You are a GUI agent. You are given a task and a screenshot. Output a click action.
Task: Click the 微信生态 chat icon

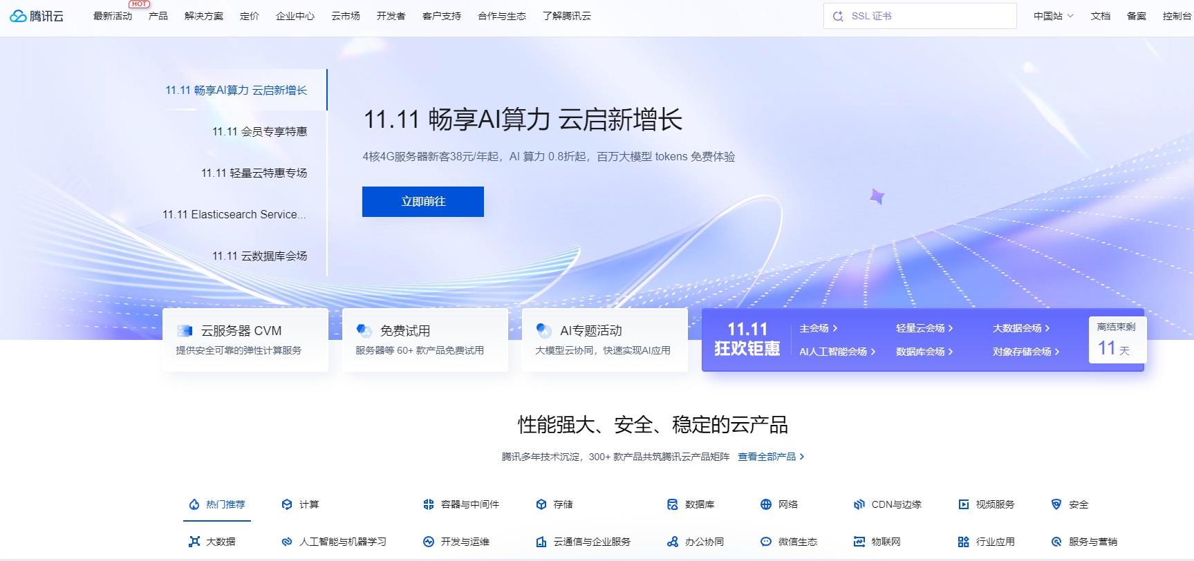pyautogui.click(x=766, y=542)
